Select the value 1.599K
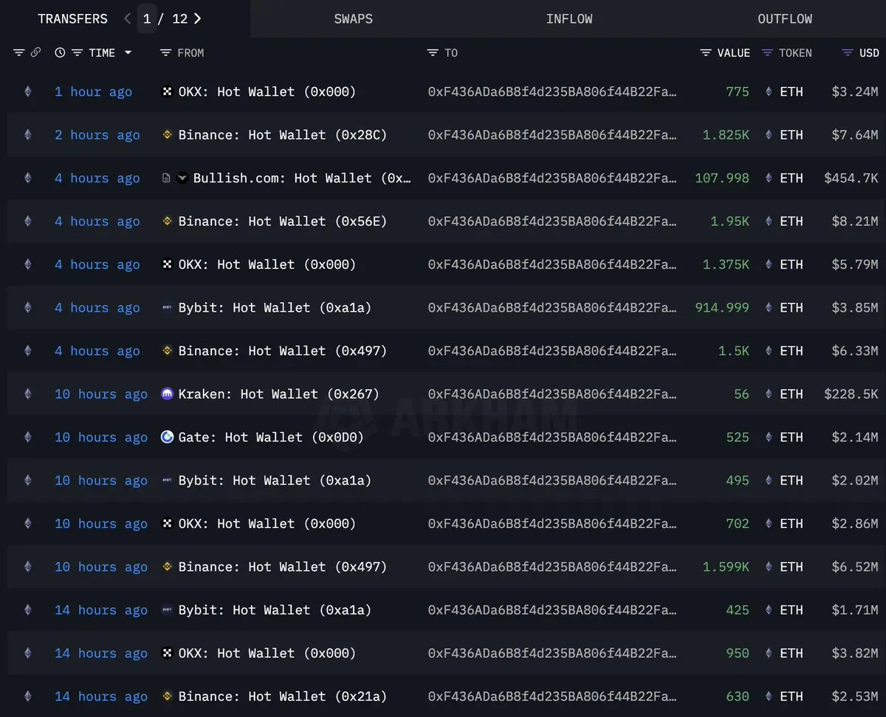Screen dimensions: 886x717 pyautogui.click(x=726, y=566)
